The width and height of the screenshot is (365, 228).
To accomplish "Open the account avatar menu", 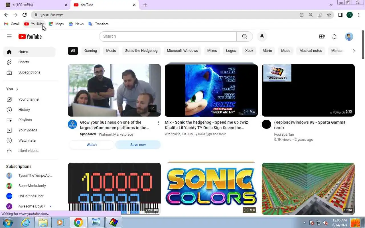I will tap(349, 36).
